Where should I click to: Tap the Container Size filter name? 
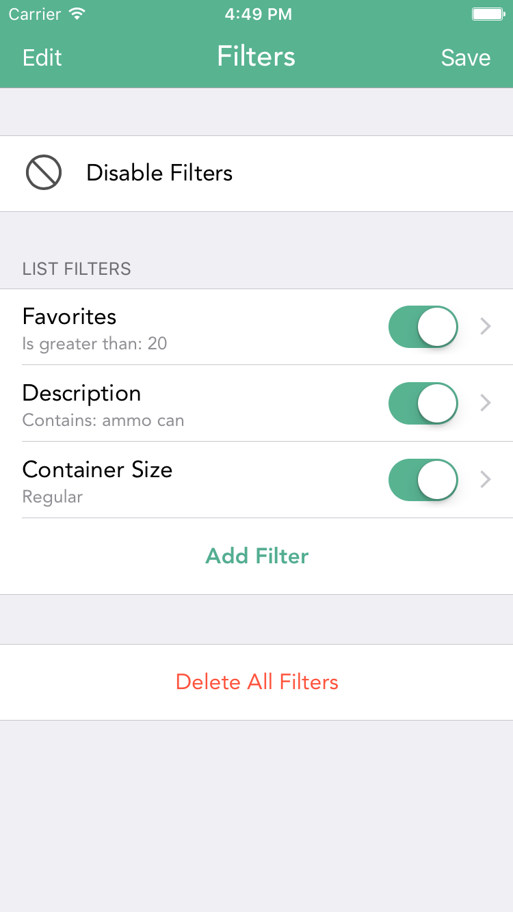(97, 470)
